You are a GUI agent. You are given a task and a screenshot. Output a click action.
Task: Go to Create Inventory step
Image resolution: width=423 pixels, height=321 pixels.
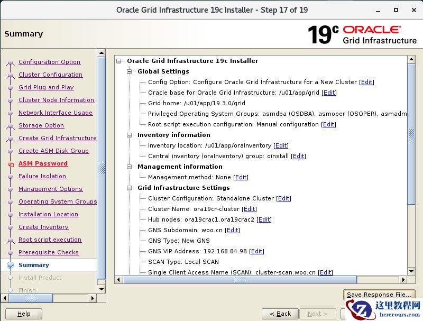point(43,226)
